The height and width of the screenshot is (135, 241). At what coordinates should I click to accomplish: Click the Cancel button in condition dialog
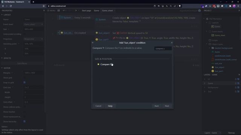point(98,106)
